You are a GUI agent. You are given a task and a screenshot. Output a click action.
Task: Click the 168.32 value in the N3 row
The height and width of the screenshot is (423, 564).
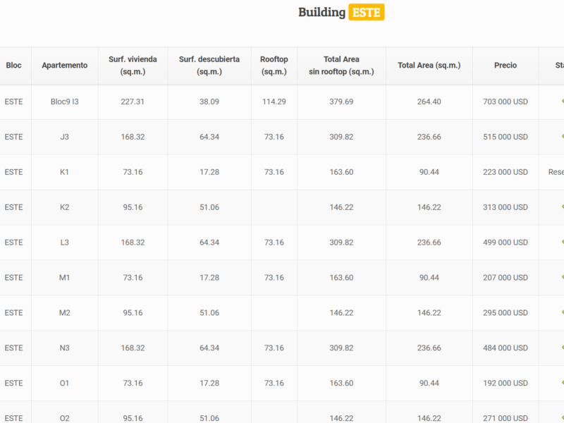click(133, 348)
